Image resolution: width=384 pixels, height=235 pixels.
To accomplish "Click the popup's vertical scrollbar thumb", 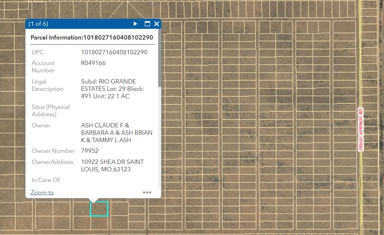I will (159, 60).
